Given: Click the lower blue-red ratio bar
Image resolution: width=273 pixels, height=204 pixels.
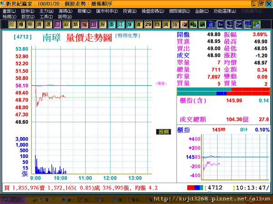Looking at the screenshot, I should (223, 93).
